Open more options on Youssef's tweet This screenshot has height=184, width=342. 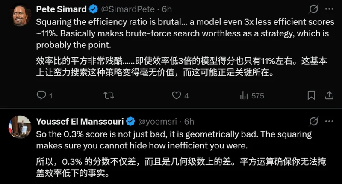tap(329, 121)
